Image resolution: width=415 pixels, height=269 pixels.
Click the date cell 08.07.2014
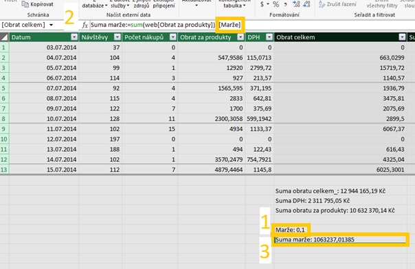pos(44,98)
